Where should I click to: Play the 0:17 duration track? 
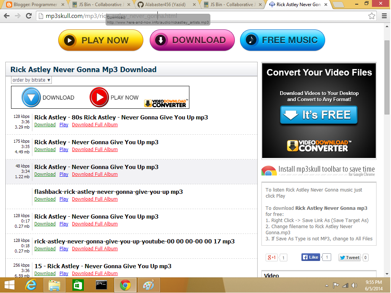click(x=64, y=224)
